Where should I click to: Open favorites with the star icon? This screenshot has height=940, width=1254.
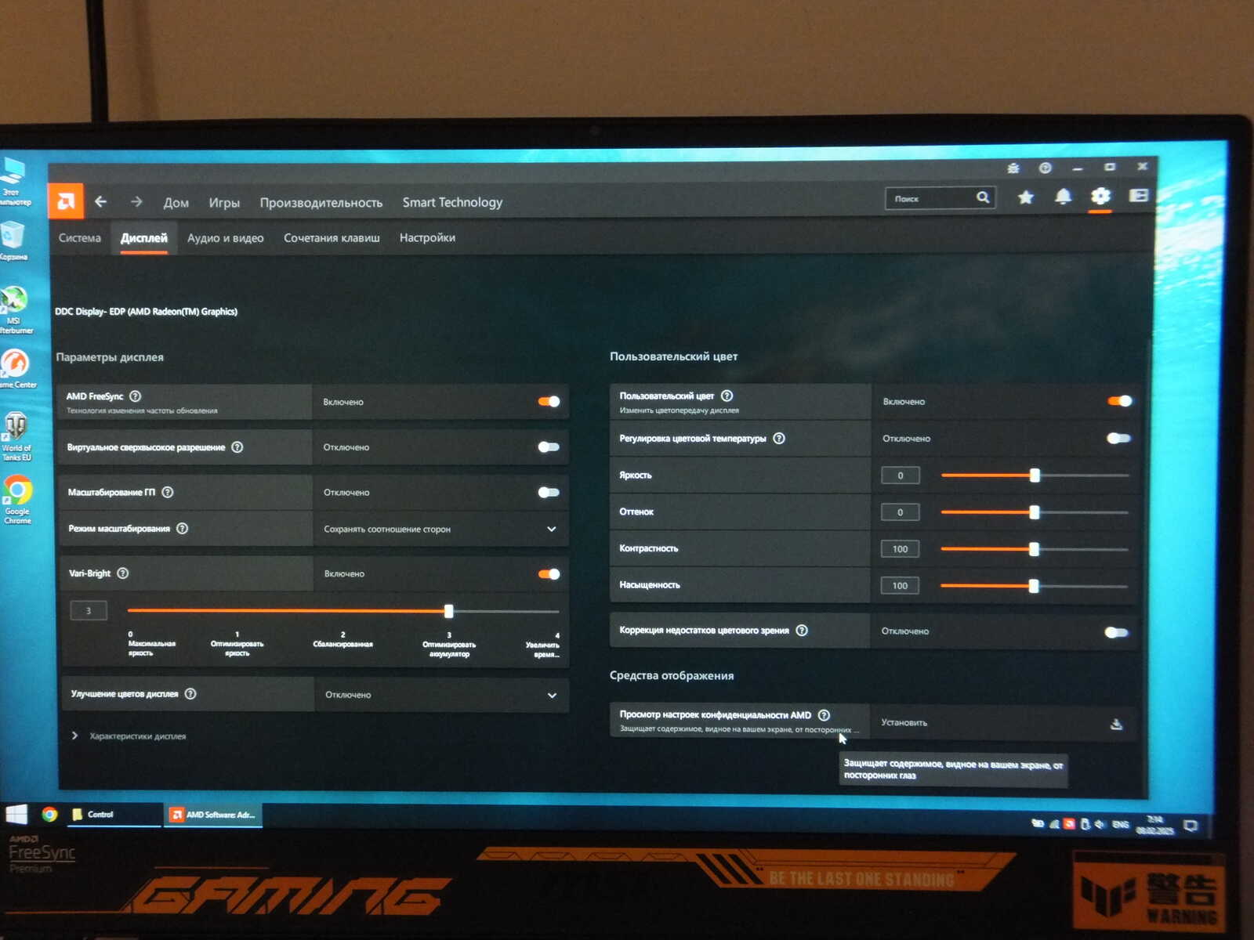click(1025, 197)
